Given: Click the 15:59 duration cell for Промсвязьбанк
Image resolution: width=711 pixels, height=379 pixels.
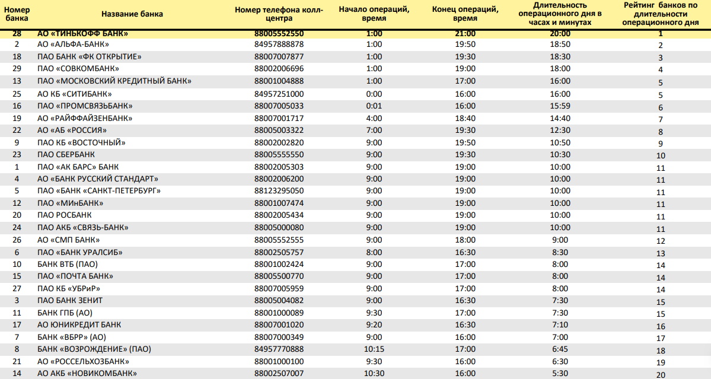Looking at the screenshot, I should point(560,106).
